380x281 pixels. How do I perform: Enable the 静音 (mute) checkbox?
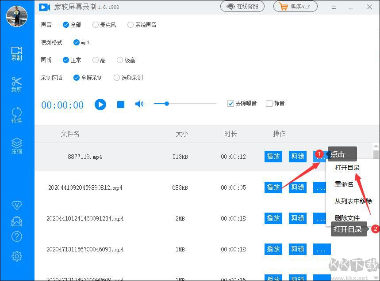(269, 104)
